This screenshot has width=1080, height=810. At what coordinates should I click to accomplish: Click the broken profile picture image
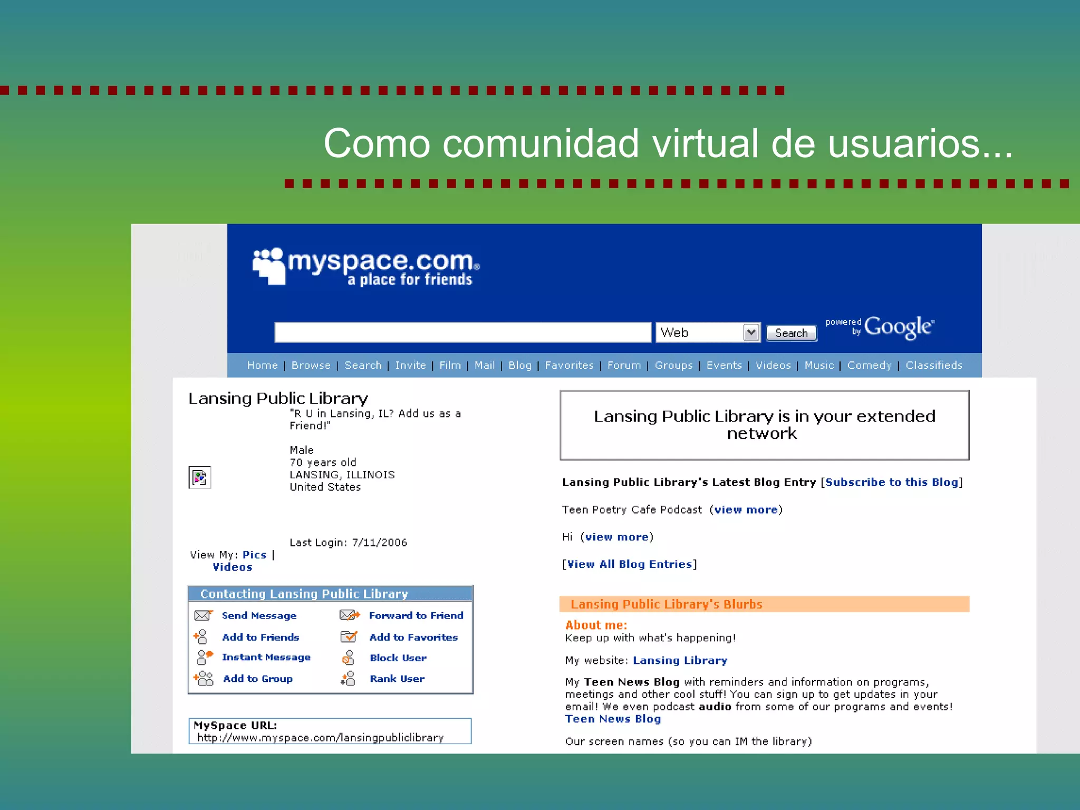(x=200, y=478)
